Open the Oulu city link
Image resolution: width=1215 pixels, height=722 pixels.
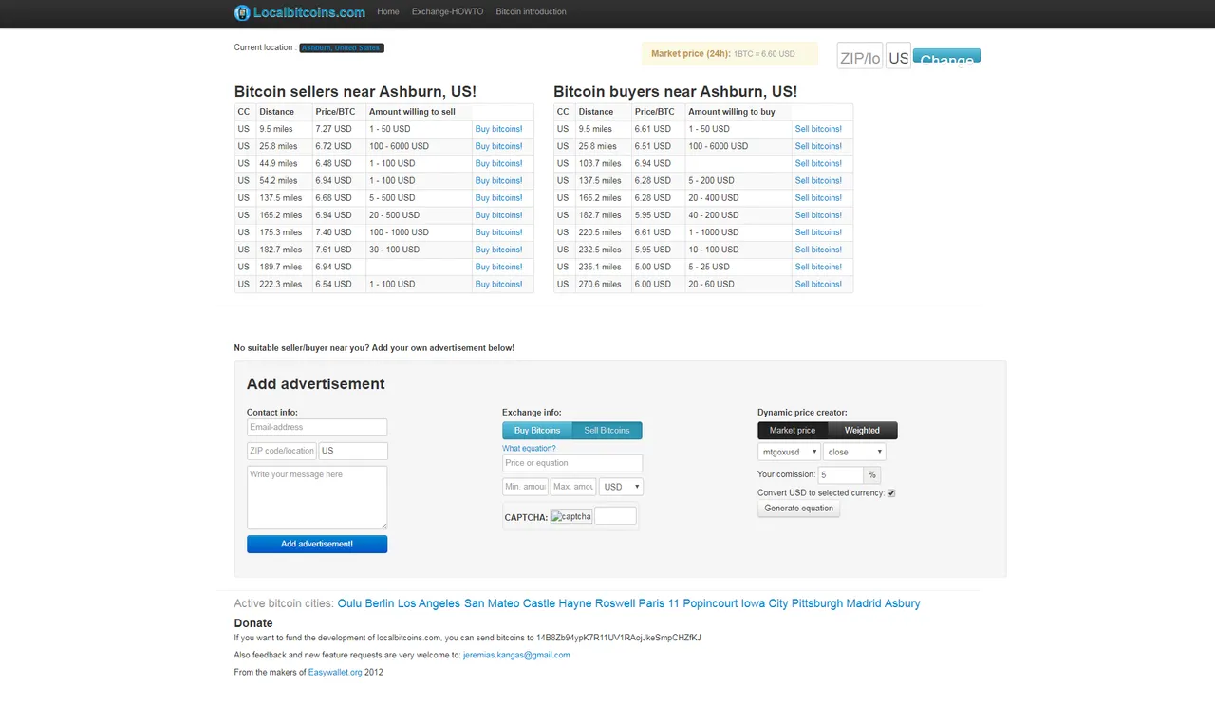[349, 603]
